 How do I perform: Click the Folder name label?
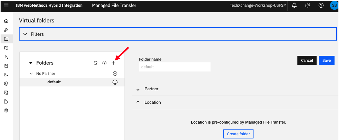click(x=150, y=59)
